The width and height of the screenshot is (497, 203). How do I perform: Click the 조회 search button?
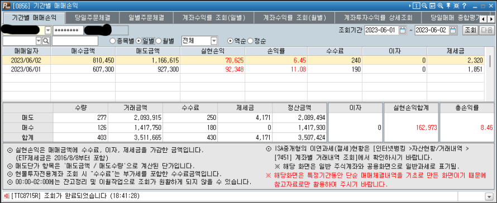(470, 31)
